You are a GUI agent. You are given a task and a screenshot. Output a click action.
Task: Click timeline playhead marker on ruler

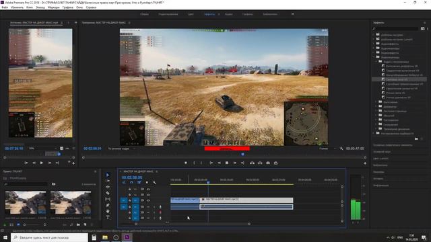point(208,182)
